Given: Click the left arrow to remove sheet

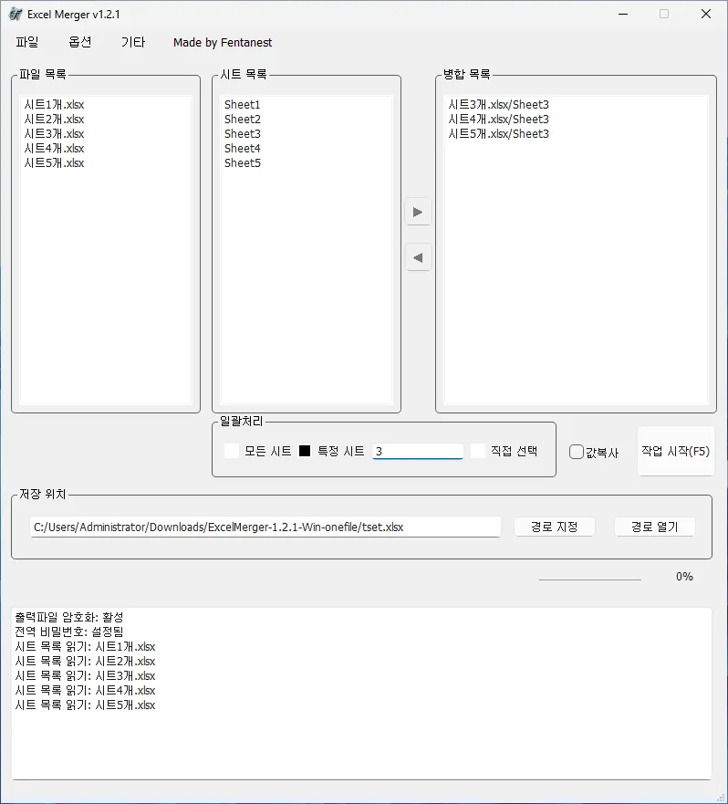Looking at the screenshot, I should [418, 257].
